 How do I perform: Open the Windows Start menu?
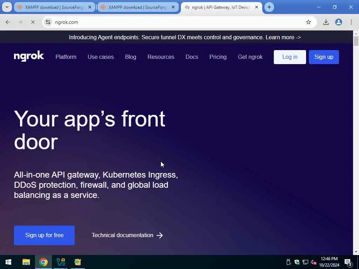8,262
